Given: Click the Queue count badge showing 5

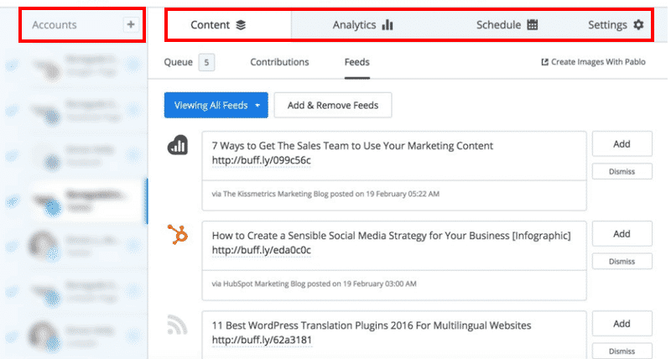Looking at the screenshot, I should point(206,62).
